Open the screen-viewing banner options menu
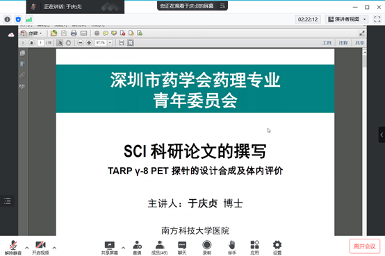The height and width of the screenshot is (256, 385). pos(222,6)
